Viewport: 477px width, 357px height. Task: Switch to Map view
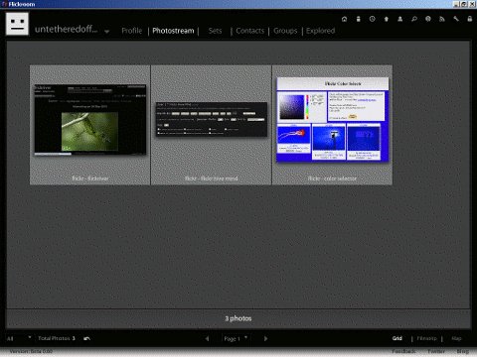click(456, 338)
